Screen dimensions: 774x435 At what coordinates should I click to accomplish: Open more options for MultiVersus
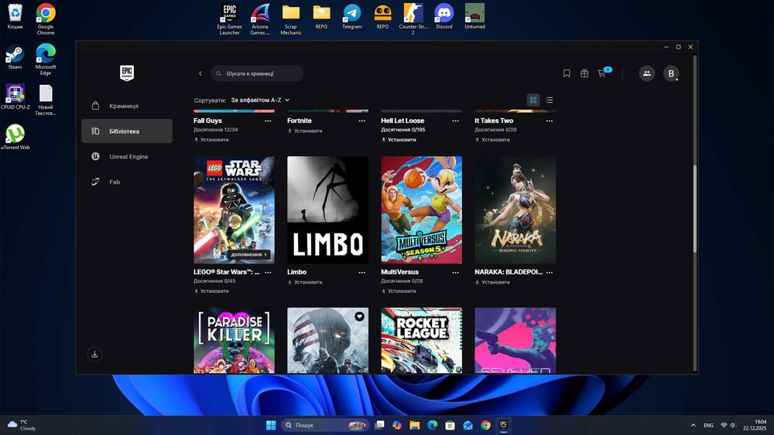455,273
